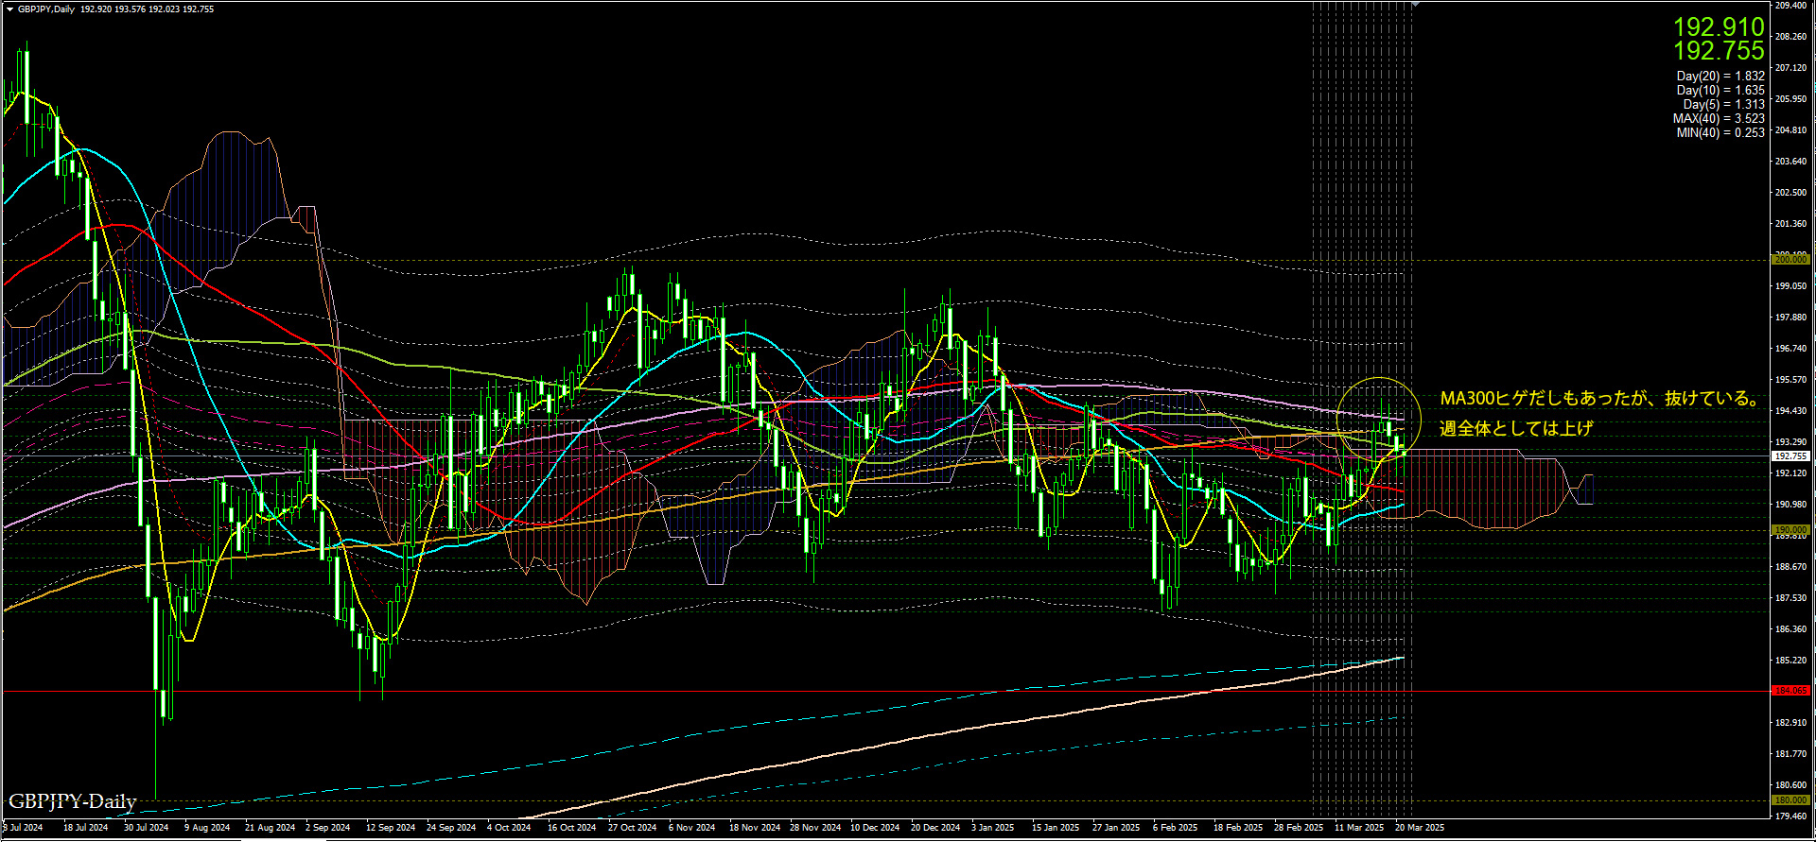This screenshot has height=842, width=1816.
Task: Click the chart shift triangle marker at top
Action: (x=1415, y=5)
